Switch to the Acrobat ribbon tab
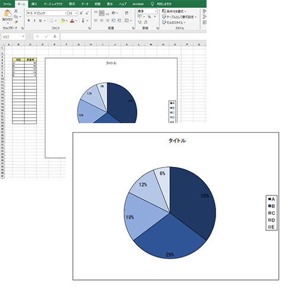The image size is (296, 296). point(138,4)
